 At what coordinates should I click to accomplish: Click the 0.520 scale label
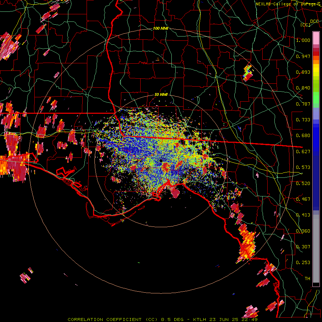[303, 184]
